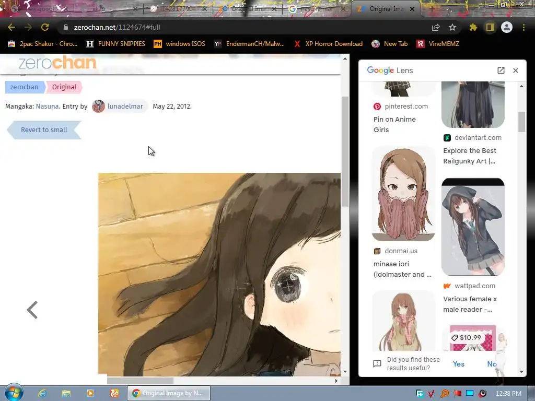Click the horizontal scrollbar right arrow
Image resolution: width=535 pixels, height=401 pixels.
click(336, 381)
